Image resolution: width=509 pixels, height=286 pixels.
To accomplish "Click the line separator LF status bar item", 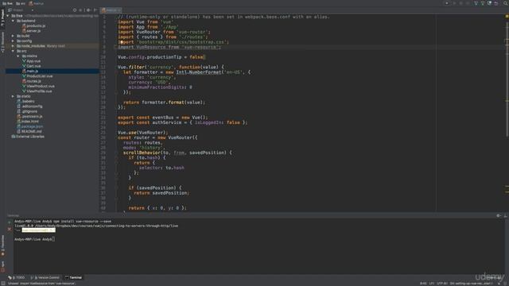I will click(x=432, y=284).
